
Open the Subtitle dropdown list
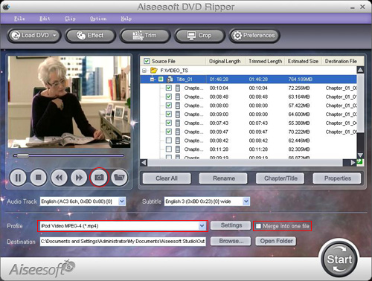(246, 201)
